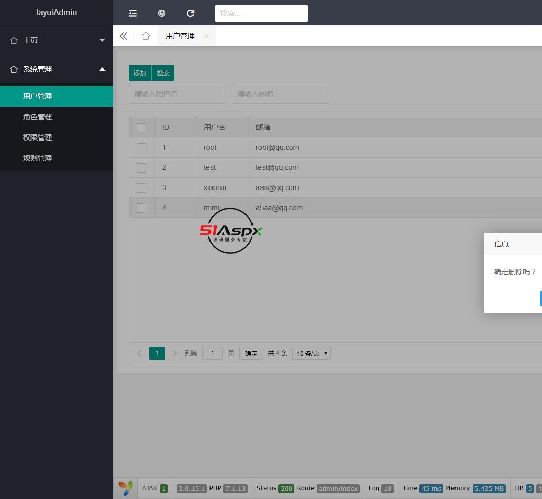The image size is (542, 499).
Task: Click the 共 4 条 total count text
Action: pyautogui.click(x=277, y=353)
